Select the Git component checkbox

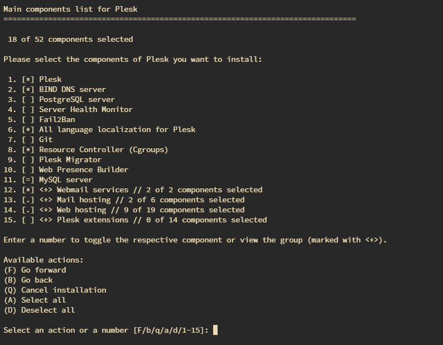28,139
